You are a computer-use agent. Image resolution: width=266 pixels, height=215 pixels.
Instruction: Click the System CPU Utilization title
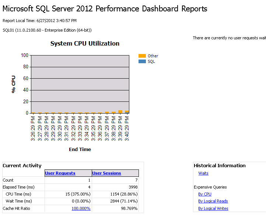(85, 43)
